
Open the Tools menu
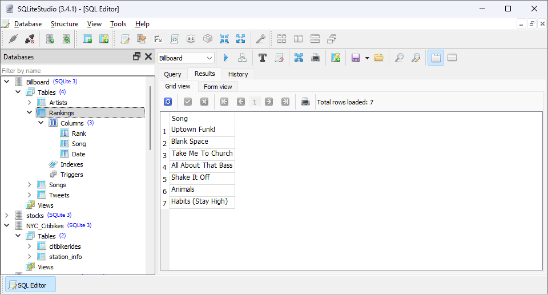[x=118, y=24]
